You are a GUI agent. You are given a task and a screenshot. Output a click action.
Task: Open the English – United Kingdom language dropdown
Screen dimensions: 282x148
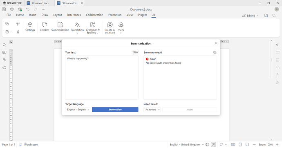point(186,144)
